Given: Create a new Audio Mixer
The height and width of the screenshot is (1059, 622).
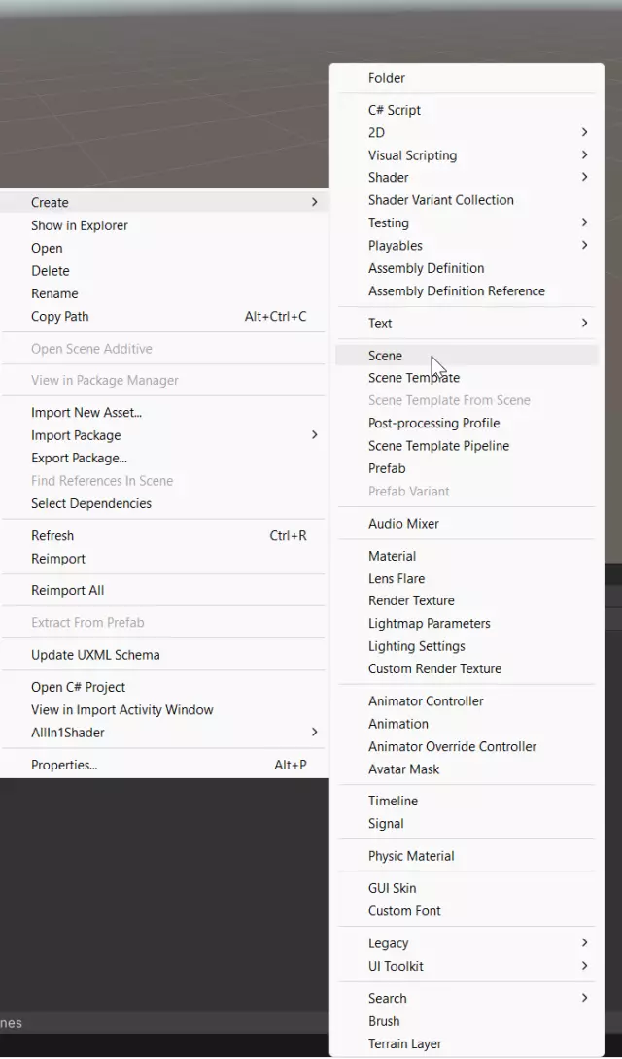Looking at the screenshot, I should click(403, 524).
